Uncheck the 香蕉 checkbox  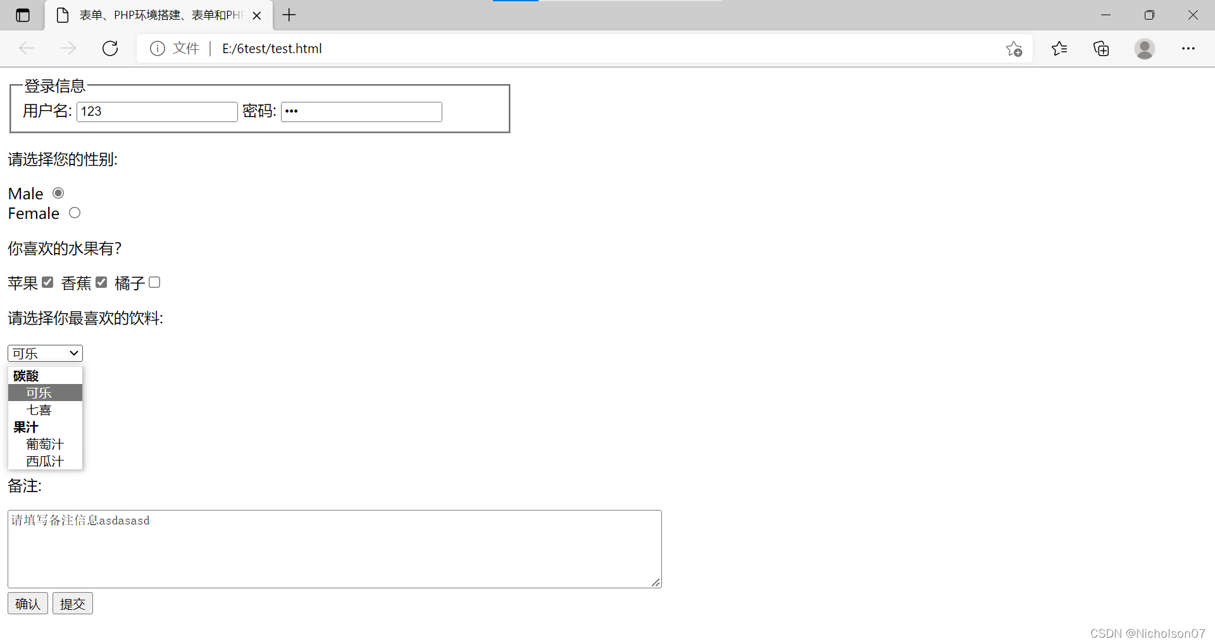101,282
